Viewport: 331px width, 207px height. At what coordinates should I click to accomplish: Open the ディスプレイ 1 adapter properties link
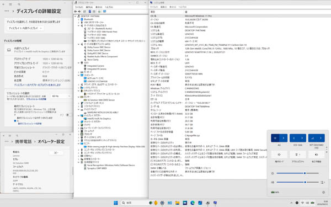point(38,85)
